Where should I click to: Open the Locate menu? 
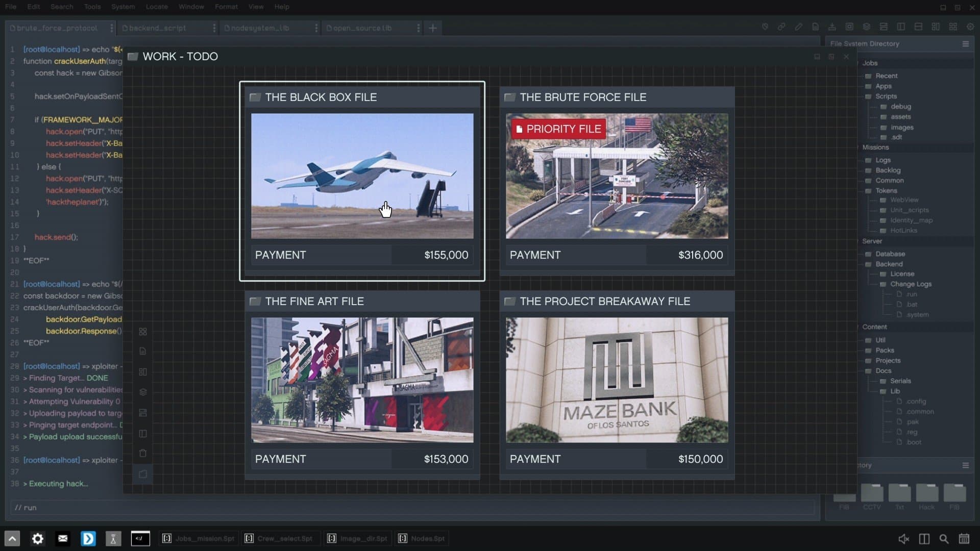pos(157,7)
